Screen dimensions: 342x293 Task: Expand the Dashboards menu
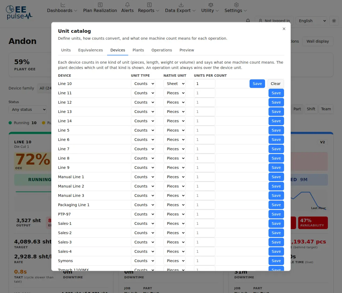(x=62, y=7)
